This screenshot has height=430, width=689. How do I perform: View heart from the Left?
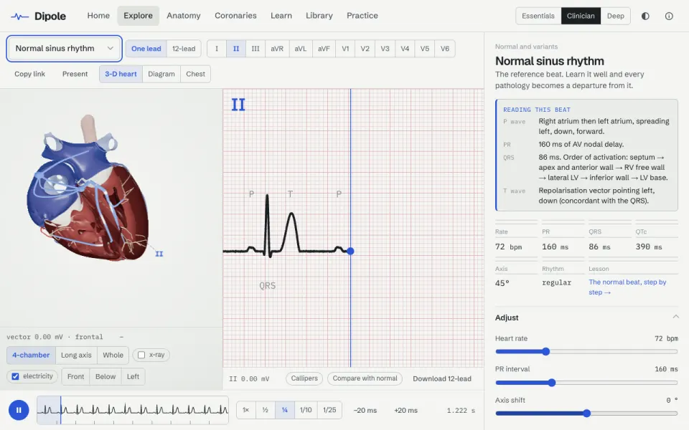tap(133, 377)
